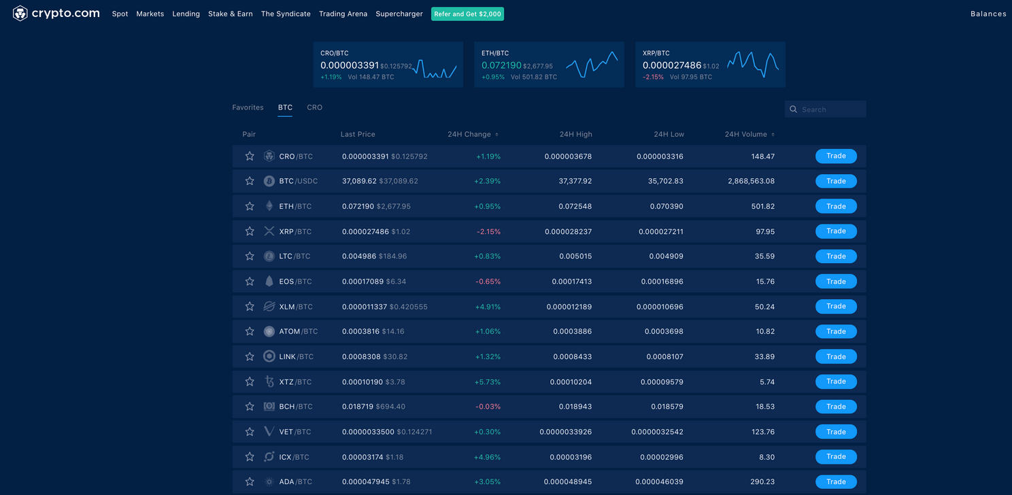The image size is (1012, 495).
Task: Select the BTC market tab
Action: click(x=285, y=107)
